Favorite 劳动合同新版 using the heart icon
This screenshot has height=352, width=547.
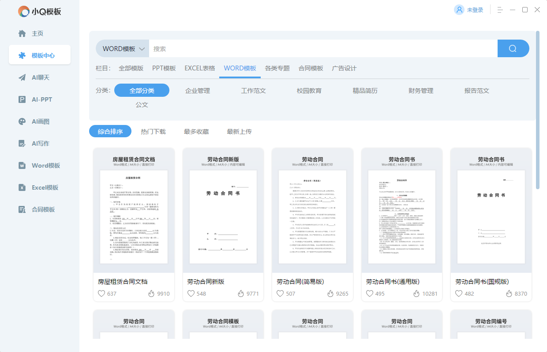pyautogui.click(x=191, y=293)
